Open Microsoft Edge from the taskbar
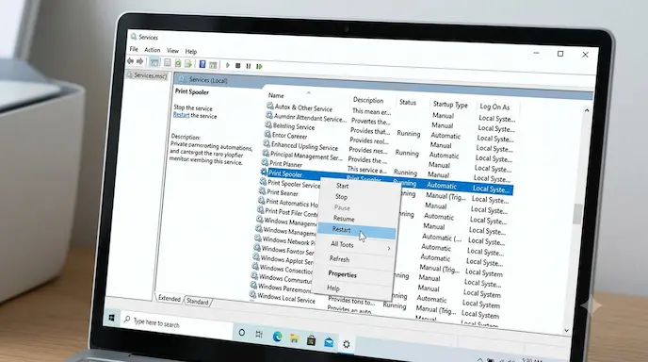Screen dimensions: 648x362 [x=277, y=337]
